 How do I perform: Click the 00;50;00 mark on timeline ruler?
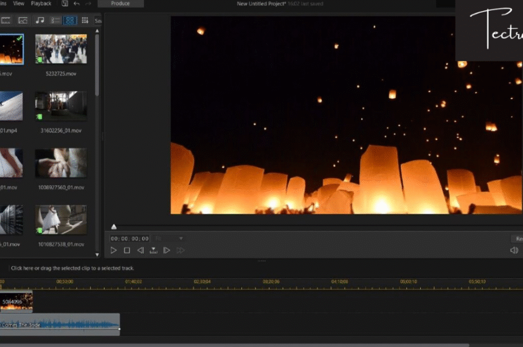pyautogui.click(x=64, y=282)
